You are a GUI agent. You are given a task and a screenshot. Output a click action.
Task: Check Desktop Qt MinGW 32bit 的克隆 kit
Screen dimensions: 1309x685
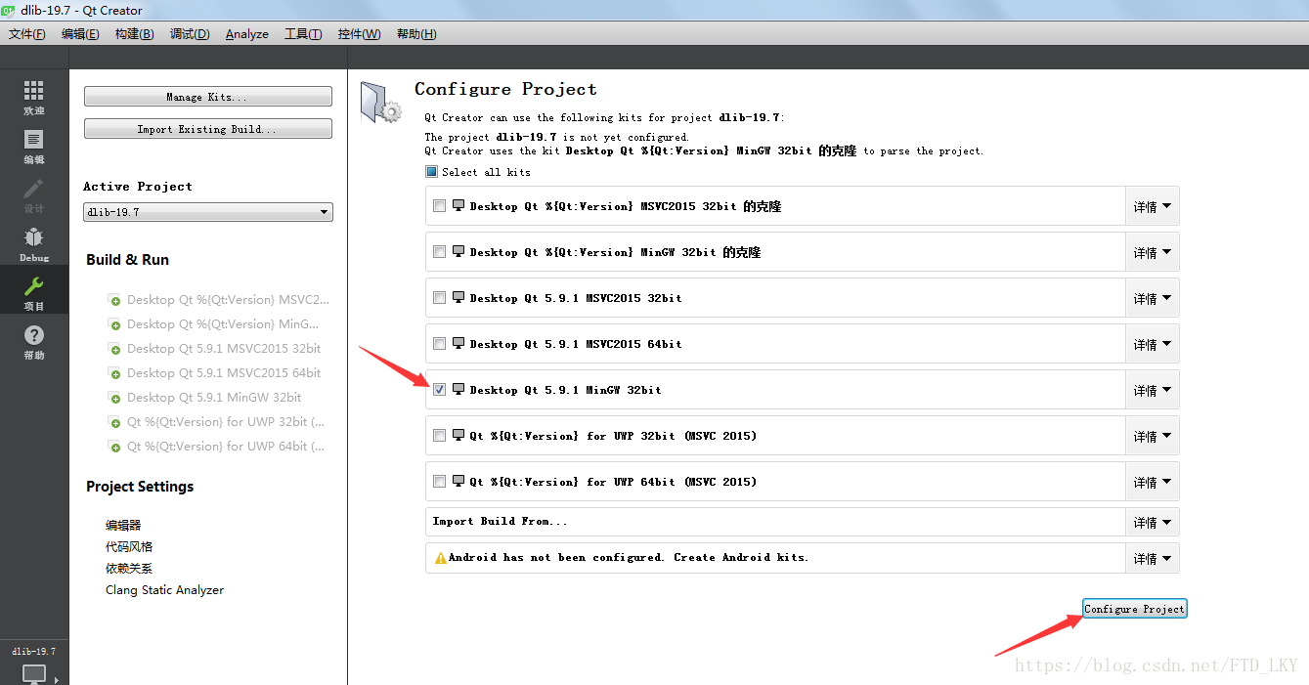(x=440, y=252)
